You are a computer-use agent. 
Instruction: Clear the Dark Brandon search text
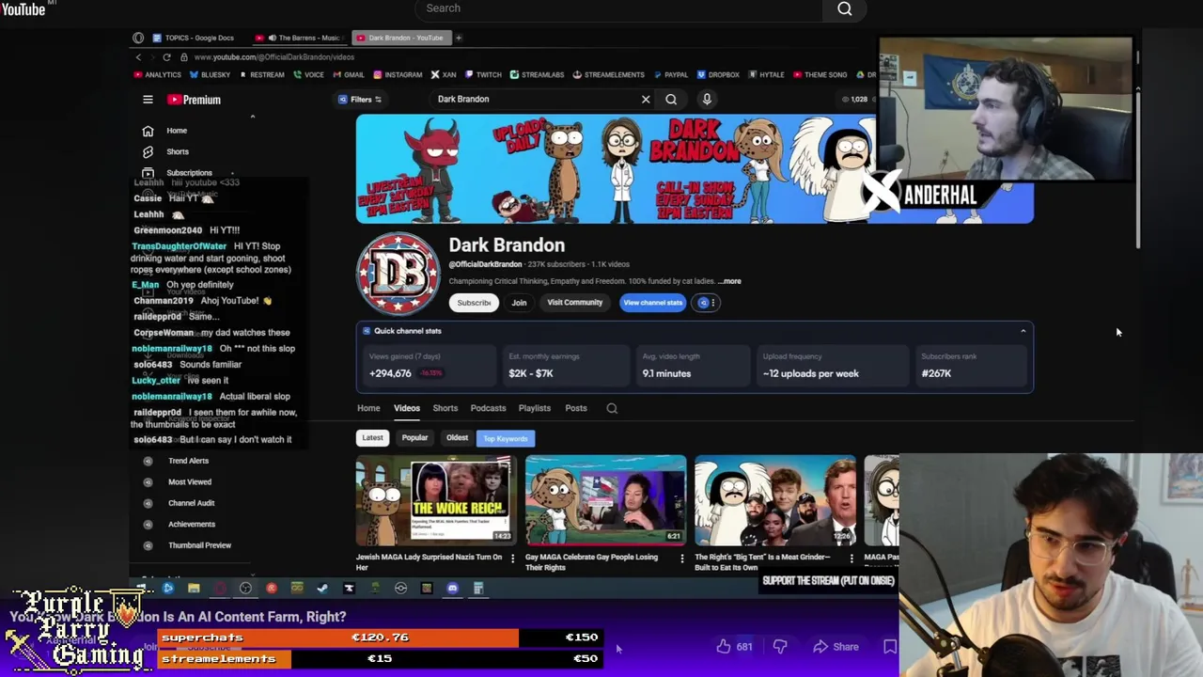[x=646, y=99]
